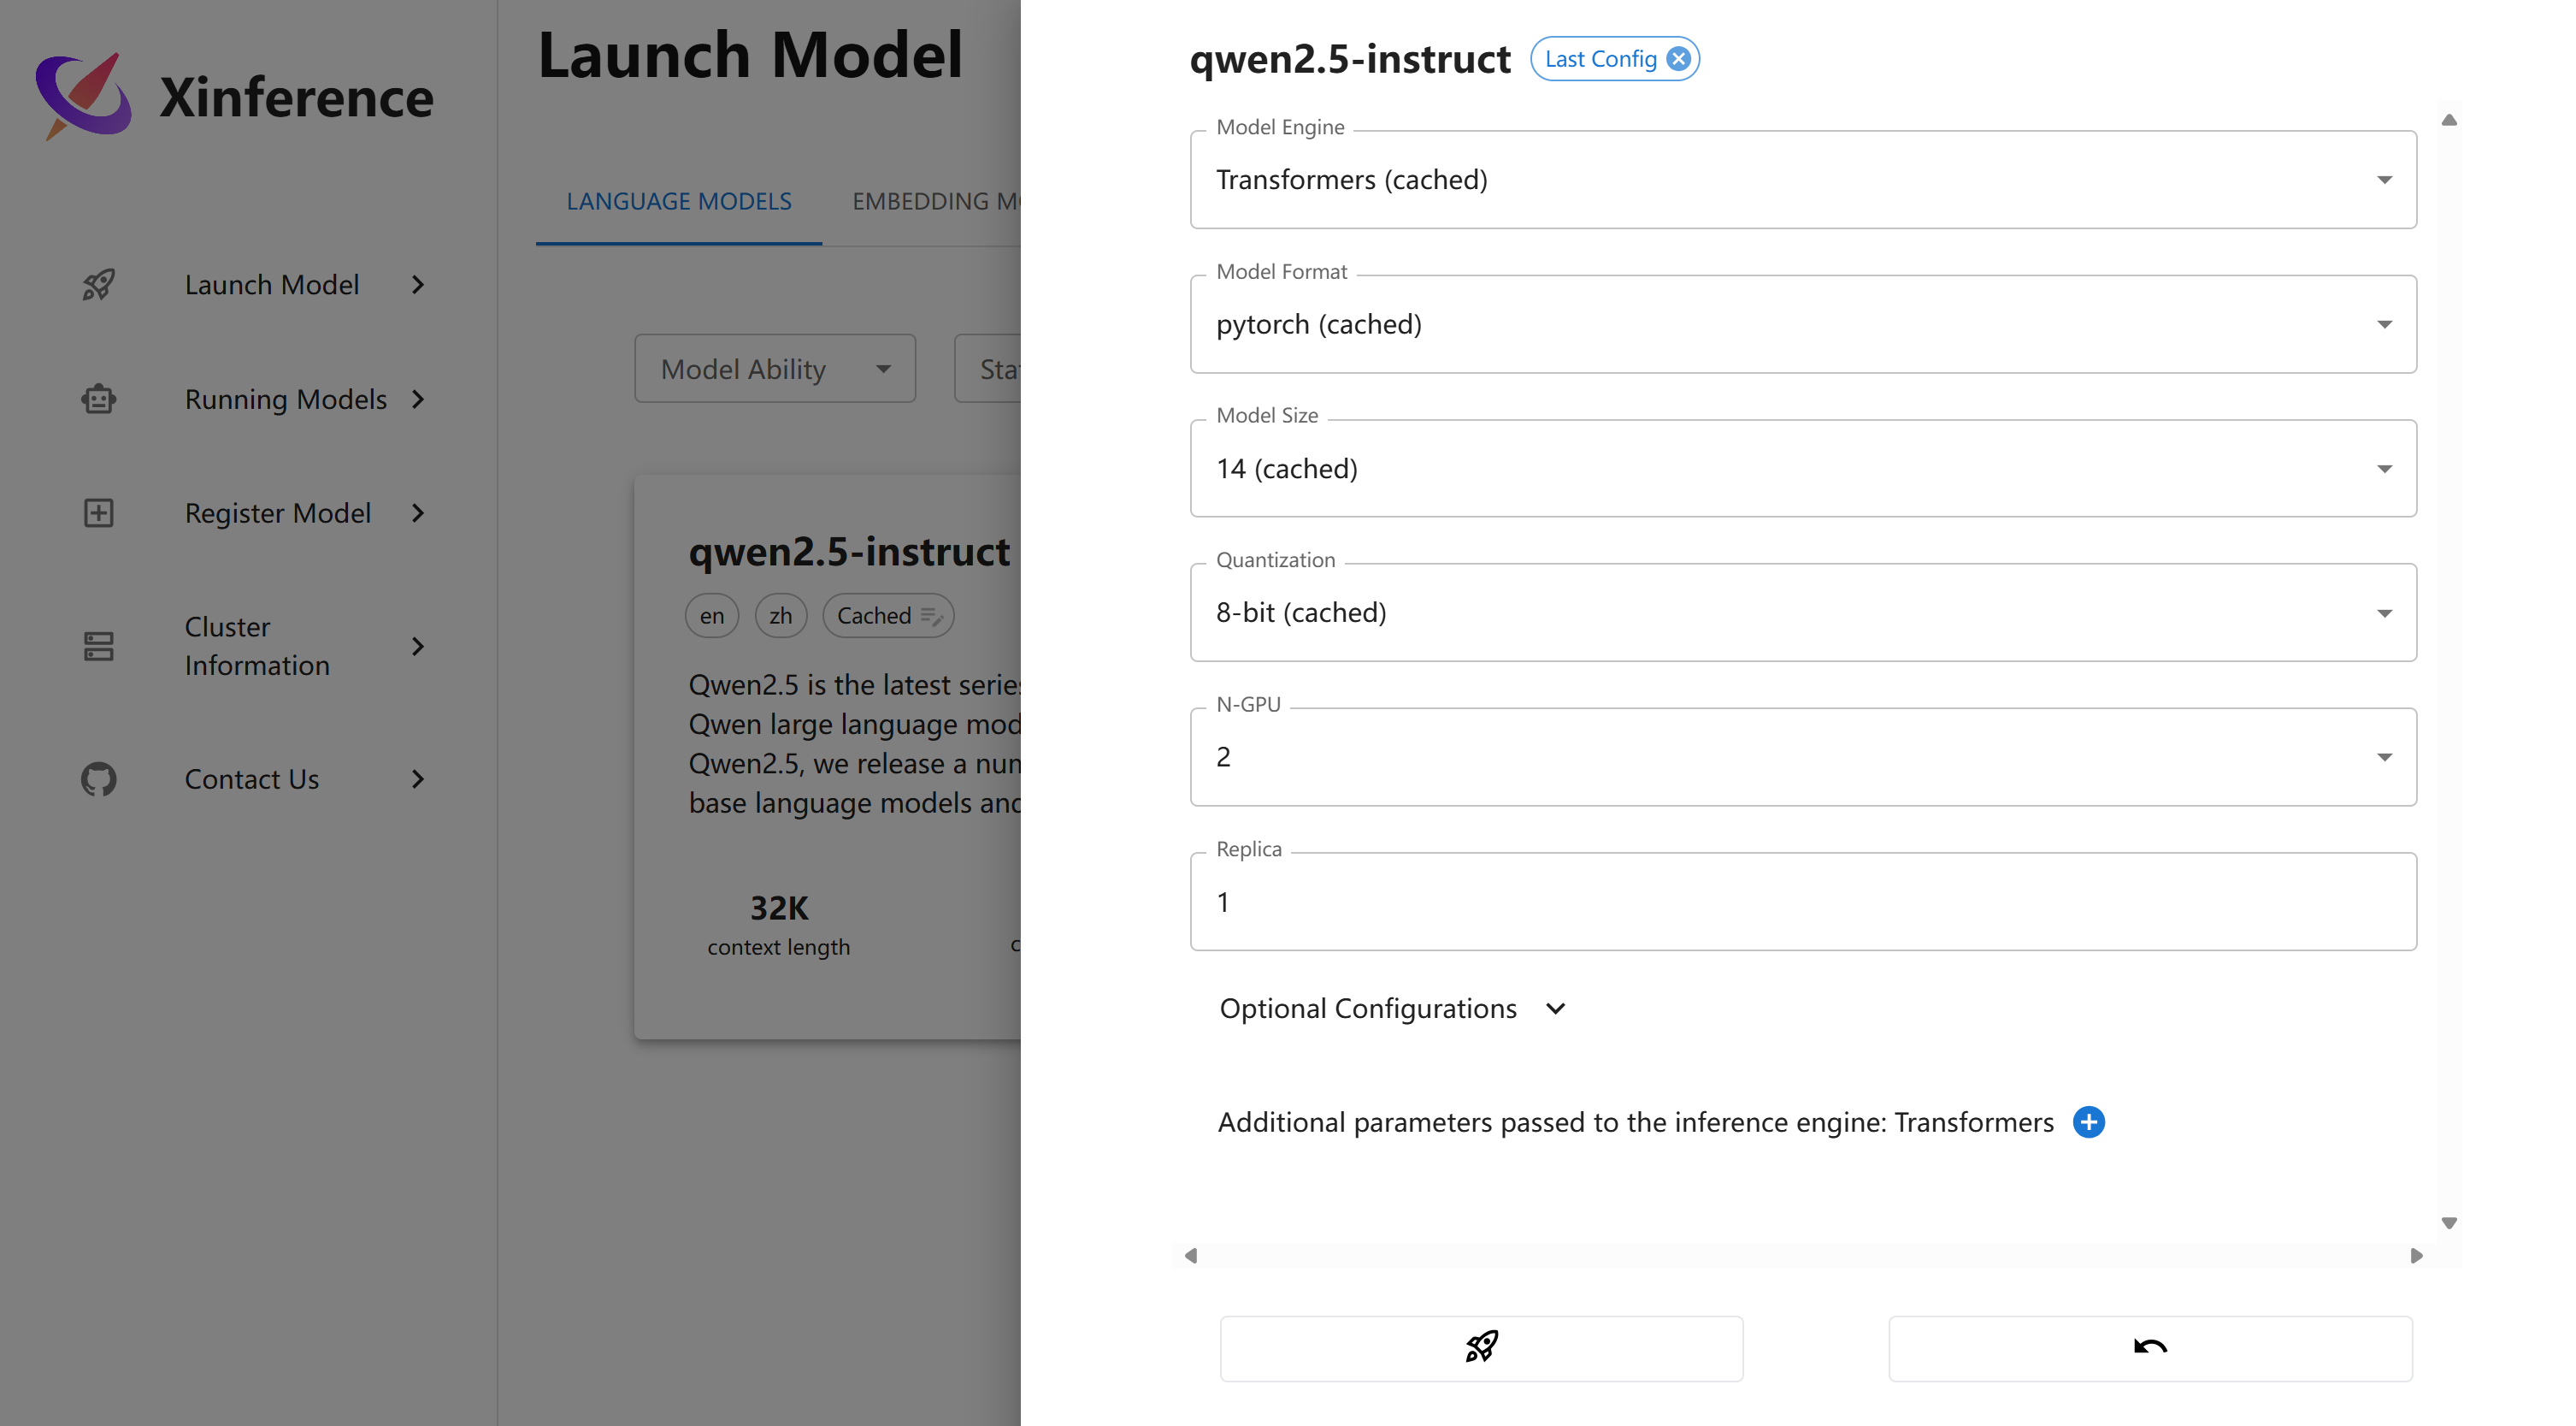This screenshot has width=2576, height=1426.
Task: Click the Additional parameters passed text
Action: coord(1635,1123)
